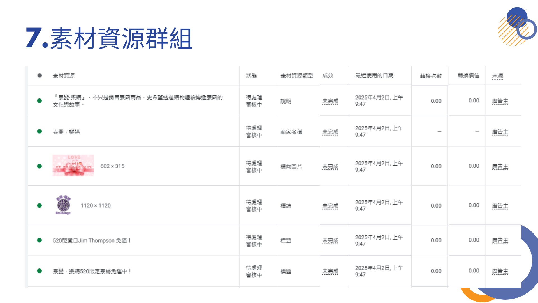Click the 來源 column header
The width and height of the screenshot is (538, 303).
click(x=497, y=76)
